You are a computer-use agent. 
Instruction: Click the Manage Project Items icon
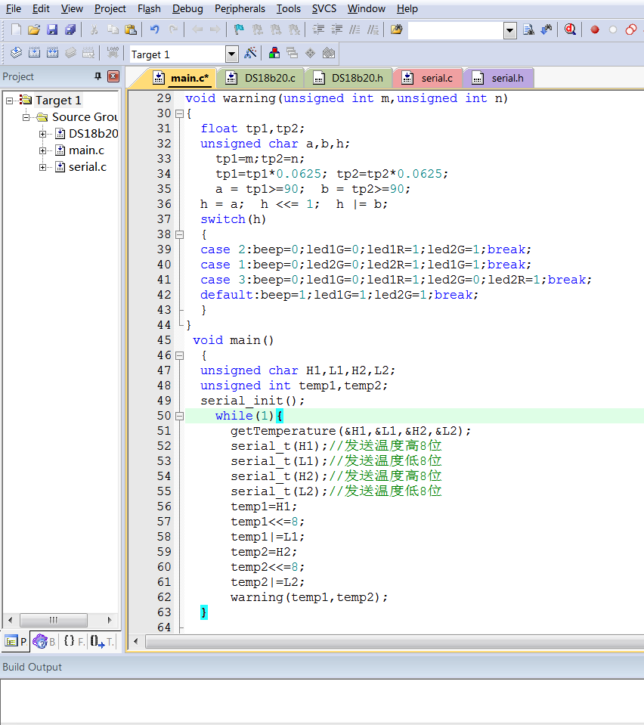coord(274,54)
